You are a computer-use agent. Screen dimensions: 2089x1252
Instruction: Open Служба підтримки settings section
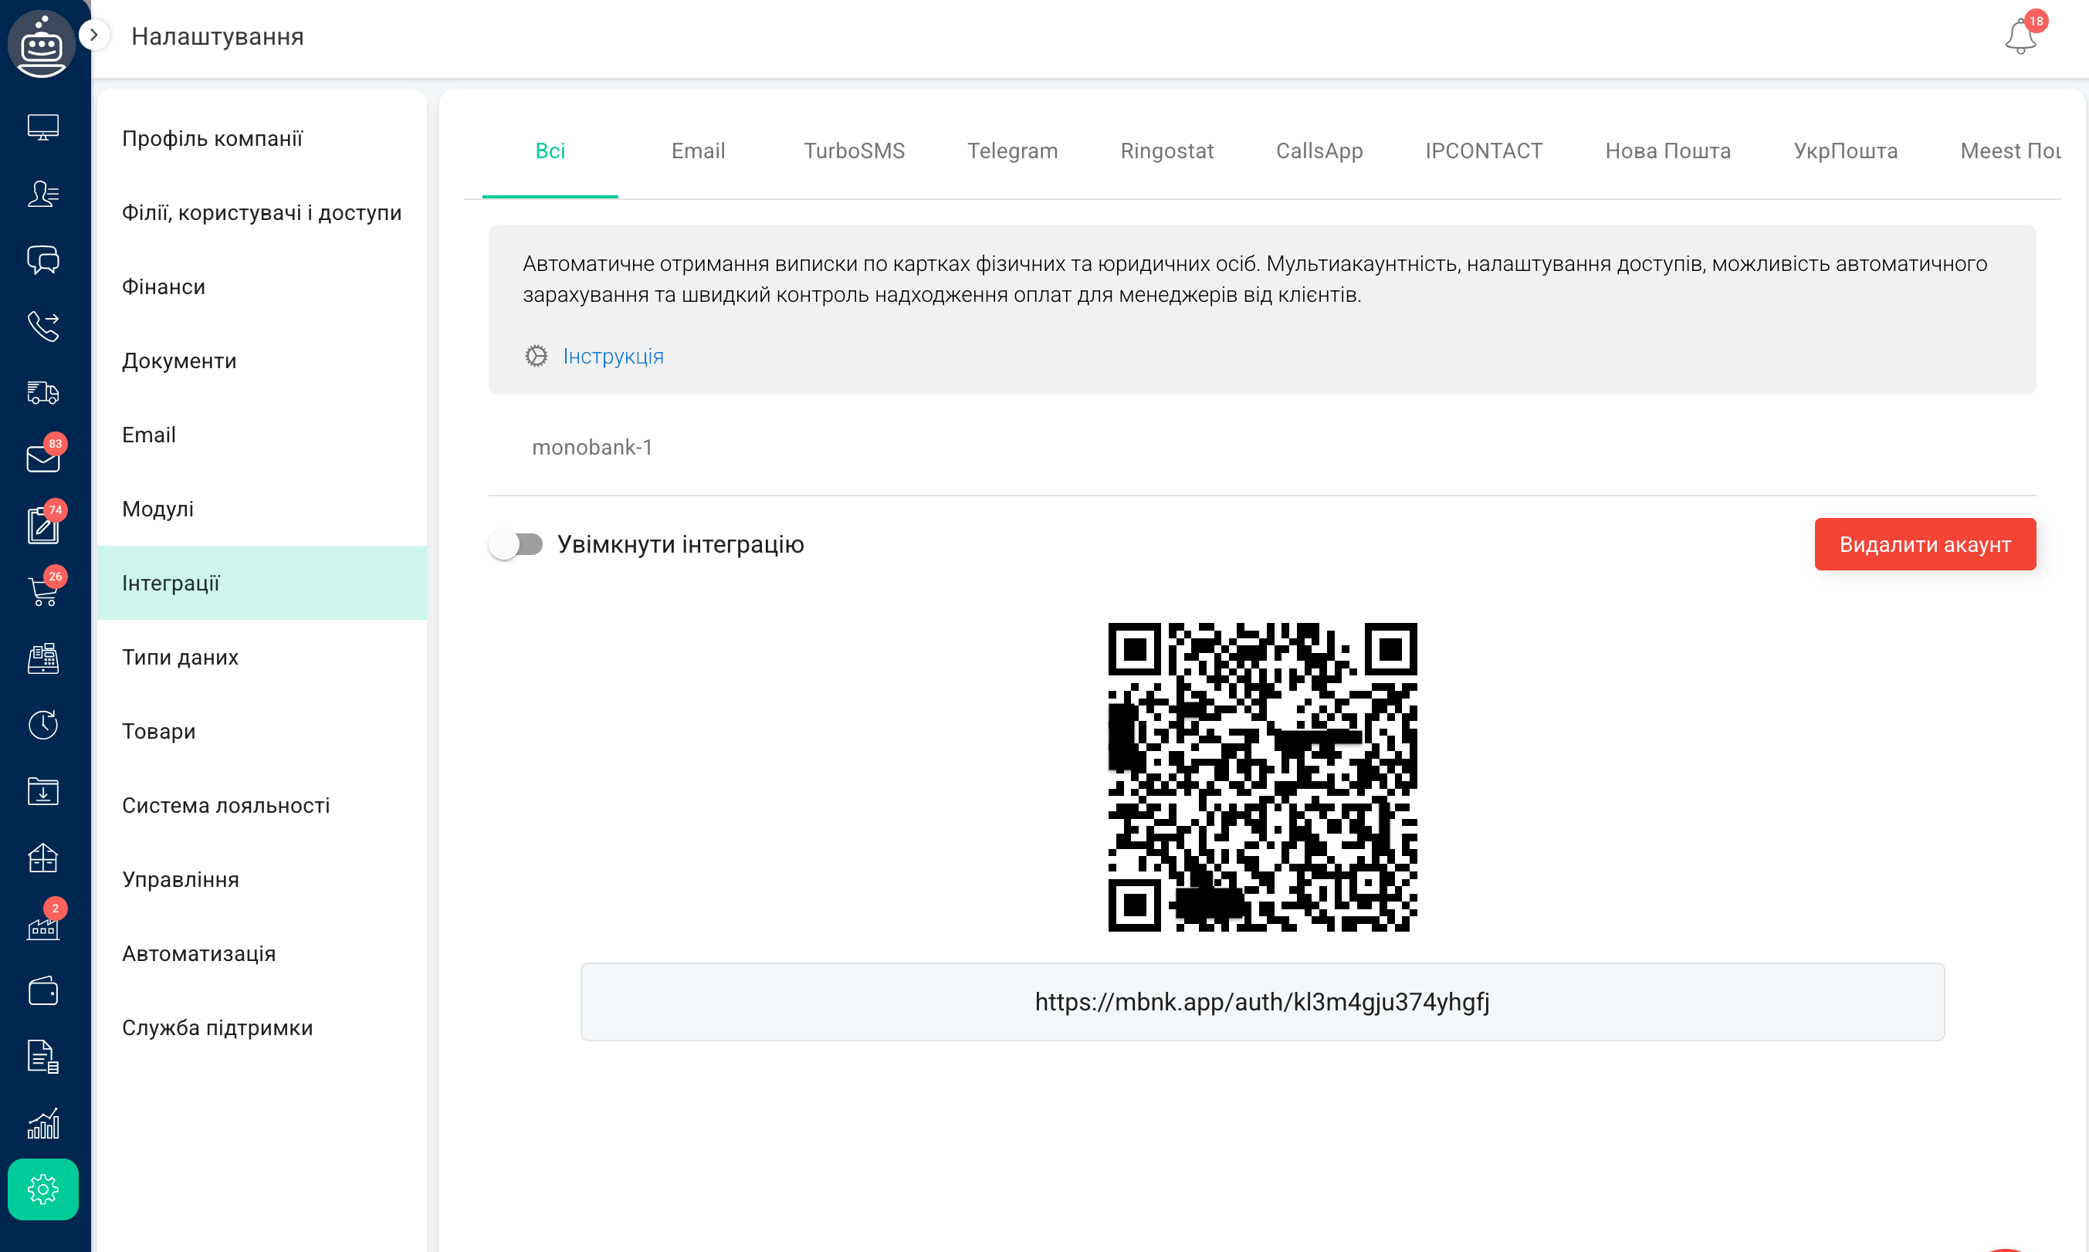click(x=262, y=1027)
